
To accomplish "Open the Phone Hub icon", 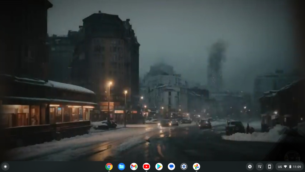I will pyautogui.click(x=269, y=167).
